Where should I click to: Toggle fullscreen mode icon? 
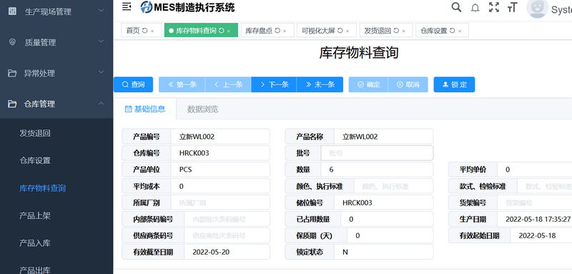pos(494,7)
